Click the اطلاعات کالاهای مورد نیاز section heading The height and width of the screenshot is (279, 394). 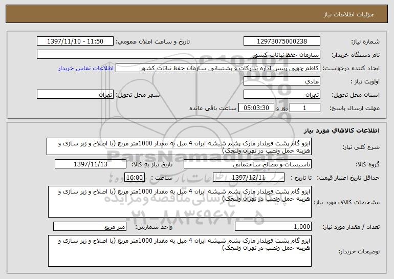(341, 131)
